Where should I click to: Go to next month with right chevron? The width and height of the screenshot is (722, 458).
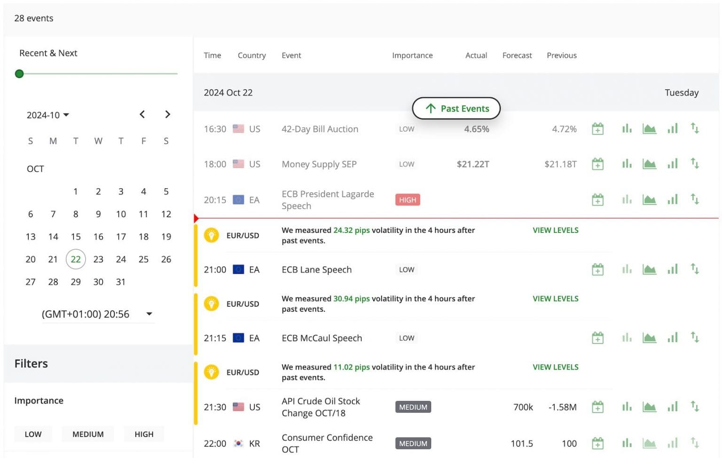click(x=167, y=114)
